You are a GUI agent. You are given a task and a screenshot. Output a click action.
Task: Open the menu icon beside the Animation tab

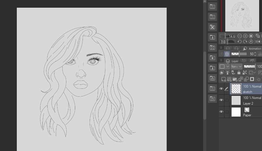(221, 48)
